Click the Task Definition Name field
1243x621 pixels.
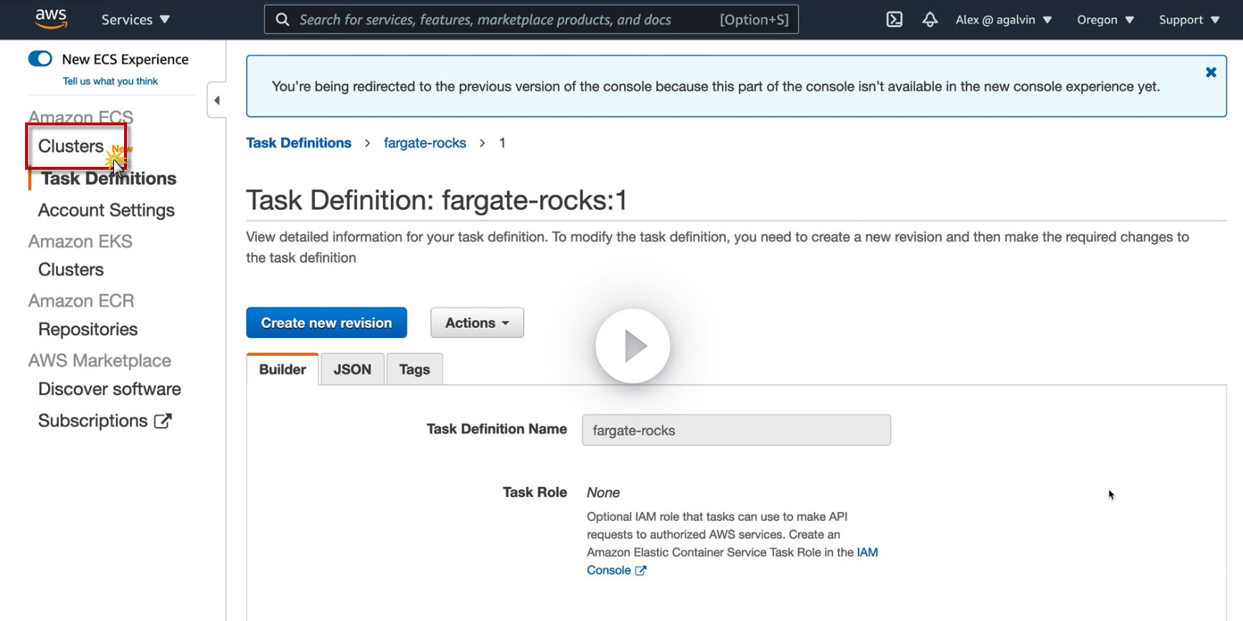pyautogui.click(x=736, y=430)
